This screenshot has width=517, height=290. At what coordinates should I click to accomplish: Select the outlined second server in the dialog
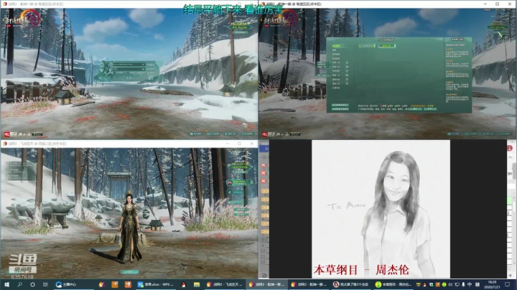point(387,46)
